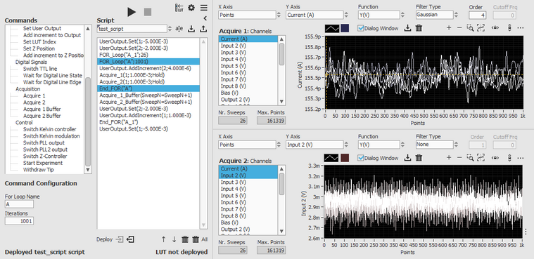Autoscale both axes on Acquire 1 graph

coord(481,28)
